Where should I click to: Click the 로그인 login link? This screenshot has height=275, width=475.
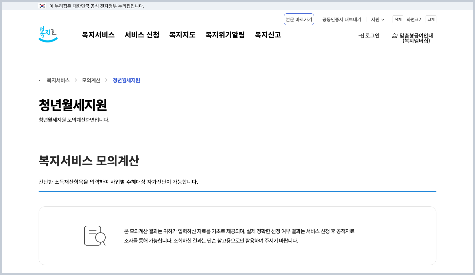point(369,35)
